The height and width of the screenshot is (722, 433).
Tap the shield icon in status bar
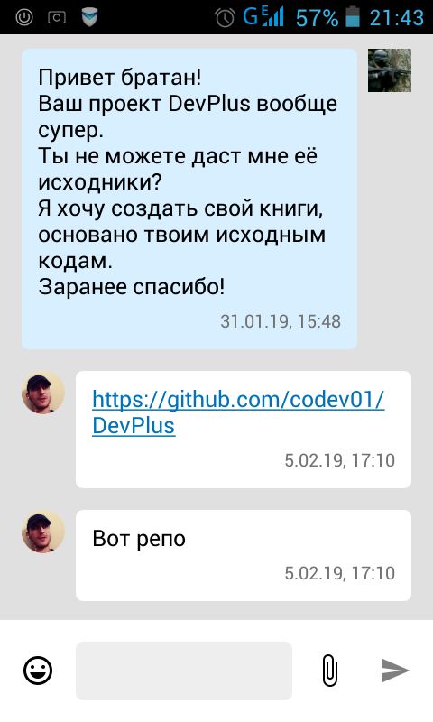coord(89,17)
